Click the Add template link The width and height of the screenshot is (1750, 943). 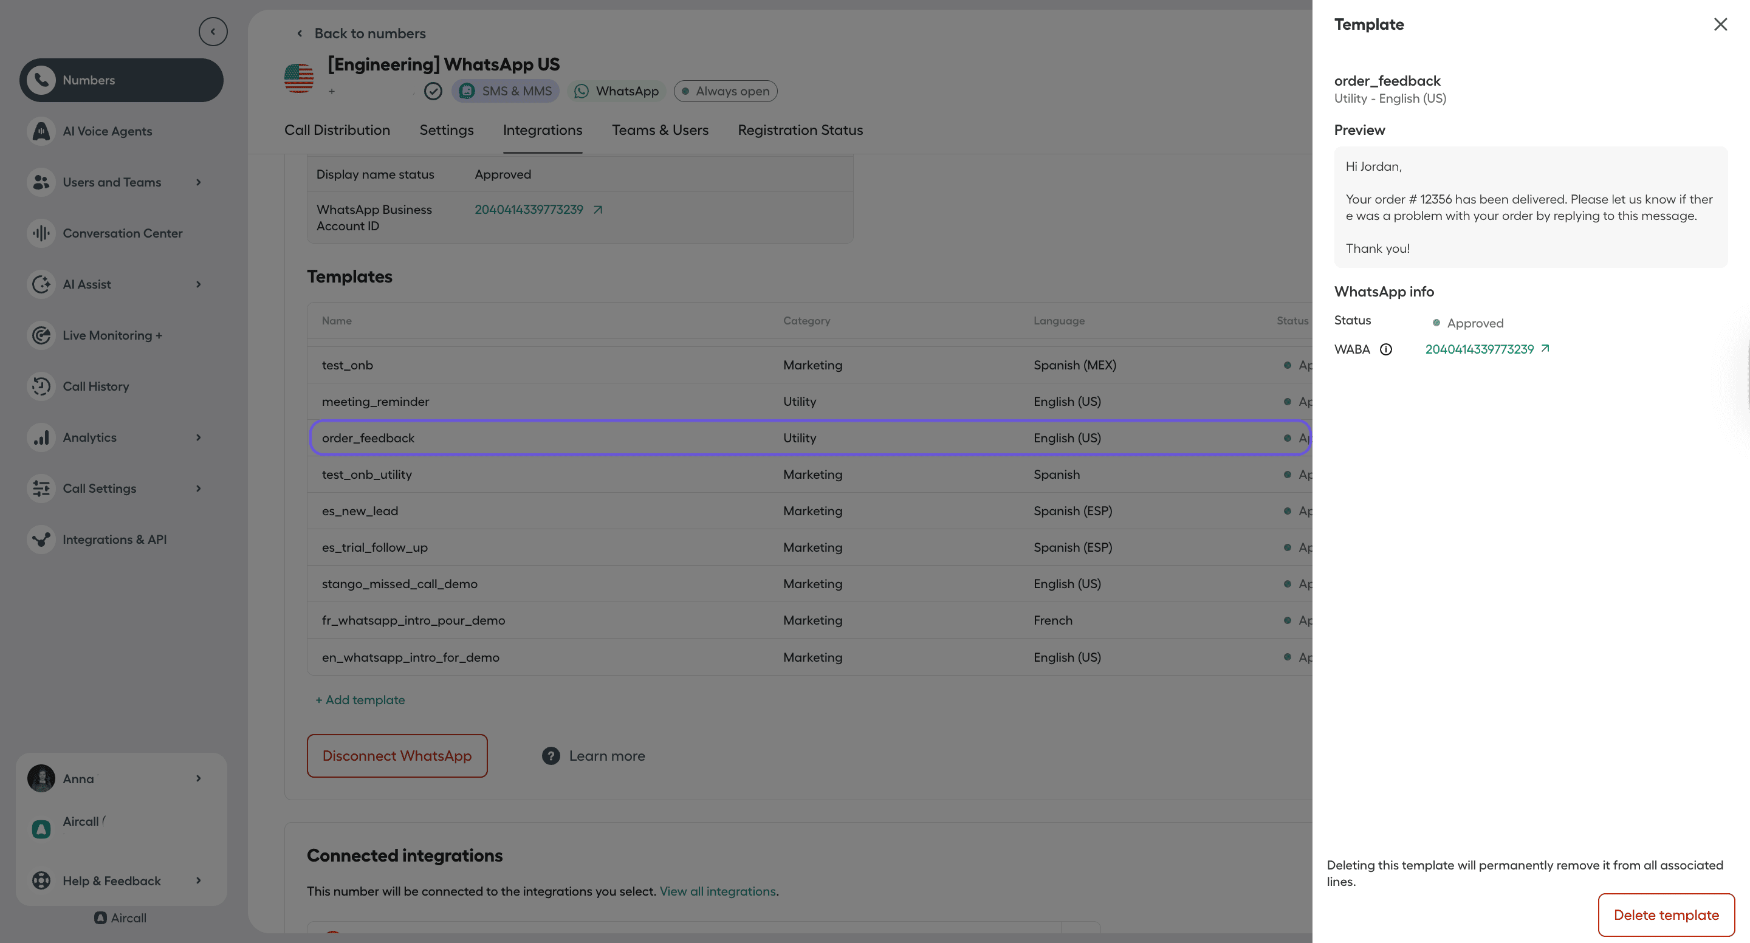pos(360,700)
